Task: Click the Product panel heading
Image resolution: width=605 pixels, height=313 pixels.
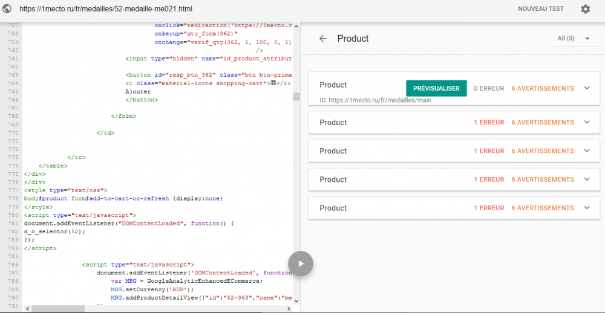Action: [x=353, y=39]
